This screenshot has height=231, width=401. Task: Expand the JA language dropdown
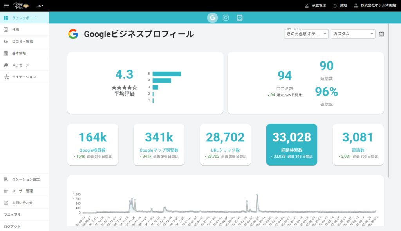pyautogui.click(x=40, y=6)
